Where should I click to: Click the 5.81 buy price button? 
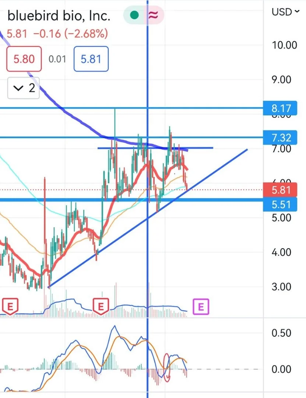(x=91, y=59)
